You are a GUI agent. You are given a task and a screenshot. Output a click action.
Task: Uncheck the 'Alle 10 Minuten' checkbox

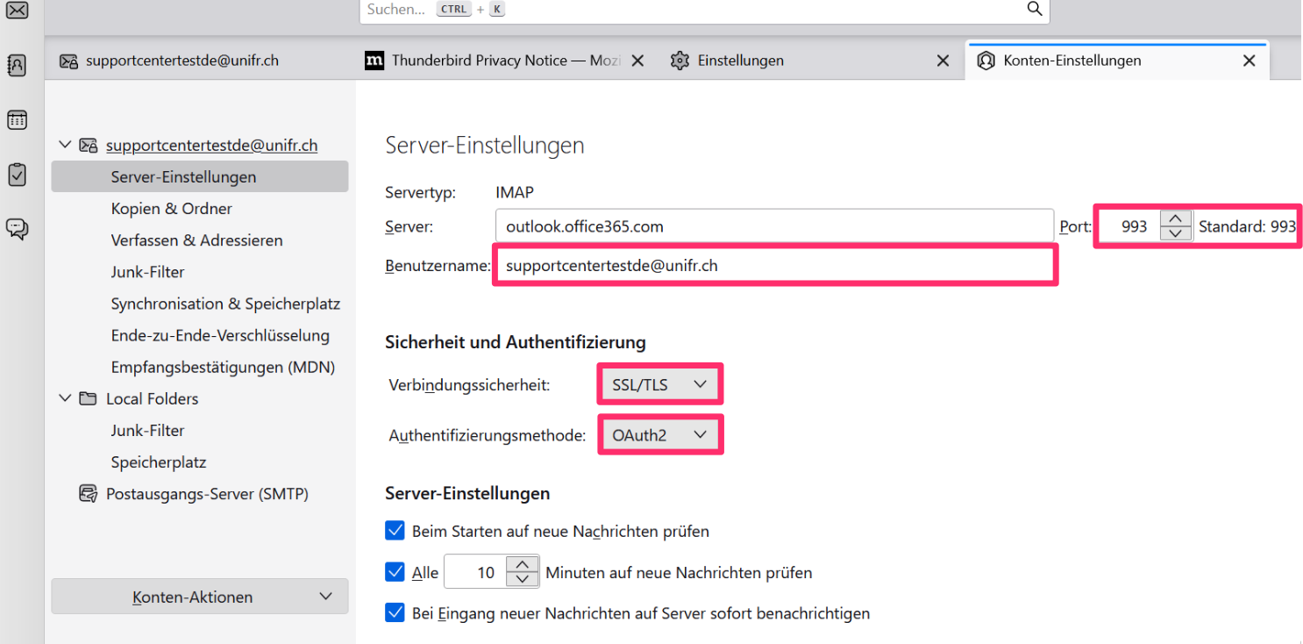point(395,572)
